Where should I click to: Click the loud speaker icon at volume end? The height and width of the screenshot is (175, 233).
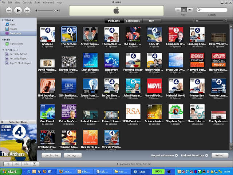pyautogui.click(x=58, y=11)
